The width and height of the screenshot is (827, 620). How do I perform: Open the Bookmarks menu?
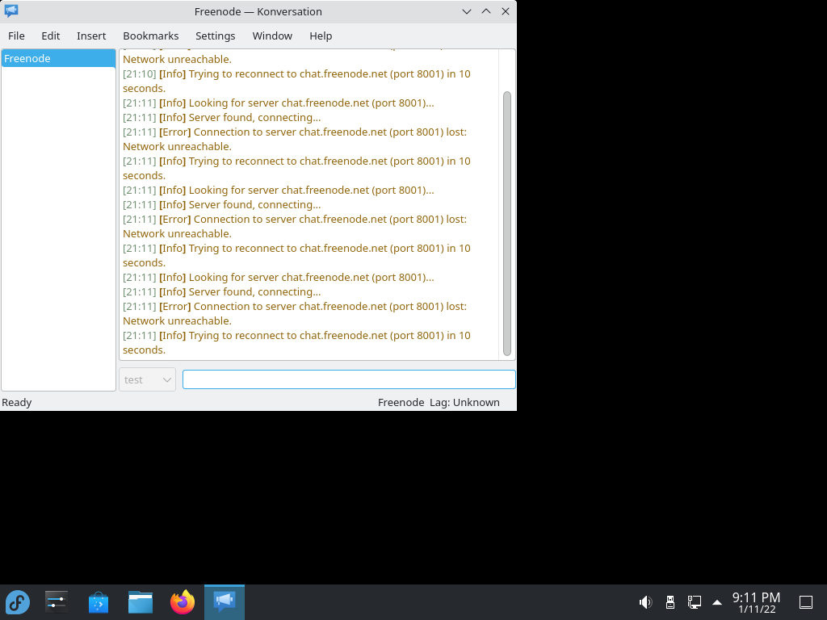point(151,36)
